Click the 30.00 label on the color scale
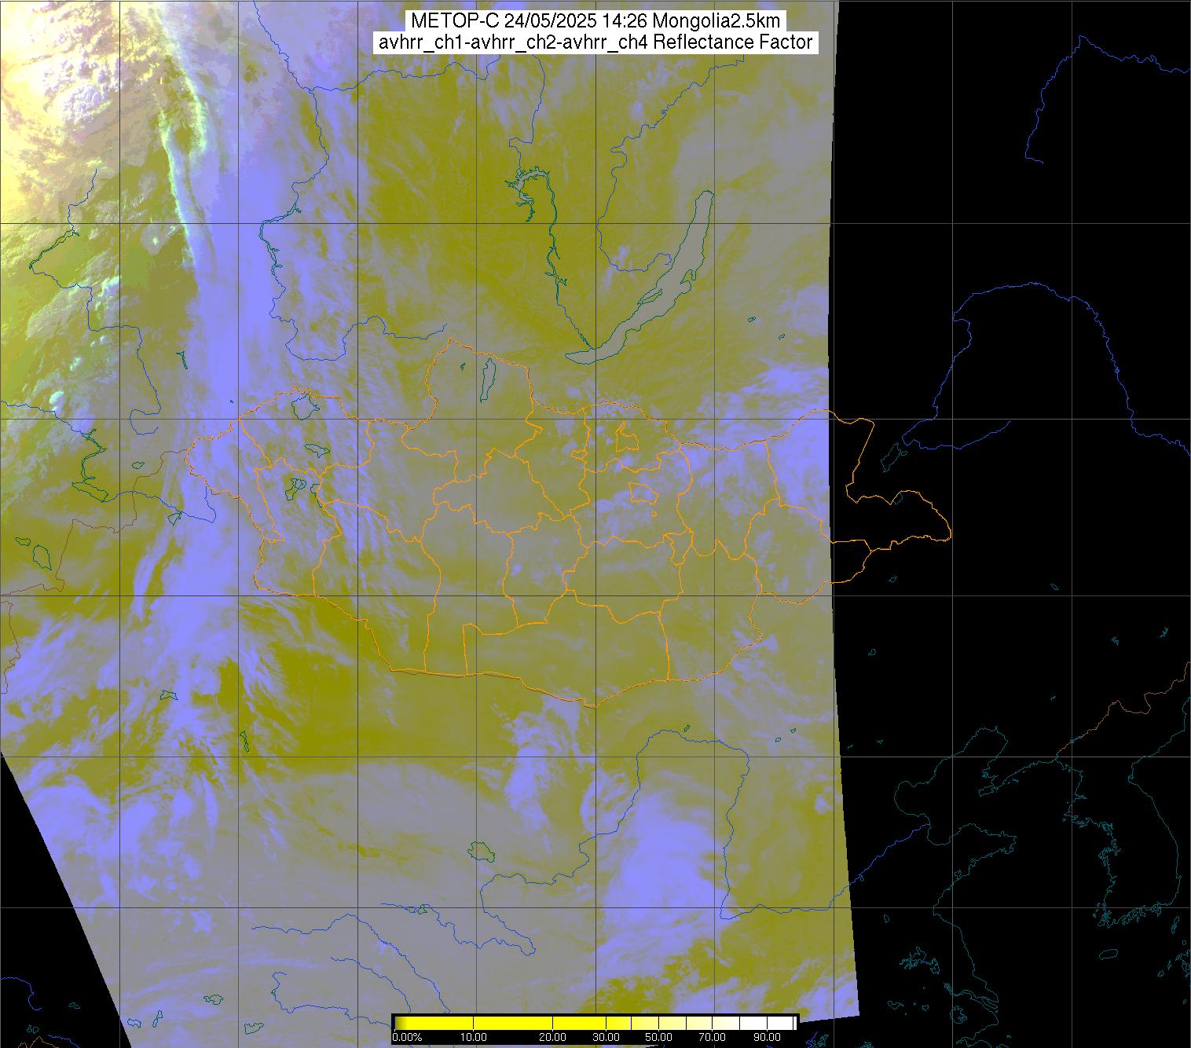 606,1038
